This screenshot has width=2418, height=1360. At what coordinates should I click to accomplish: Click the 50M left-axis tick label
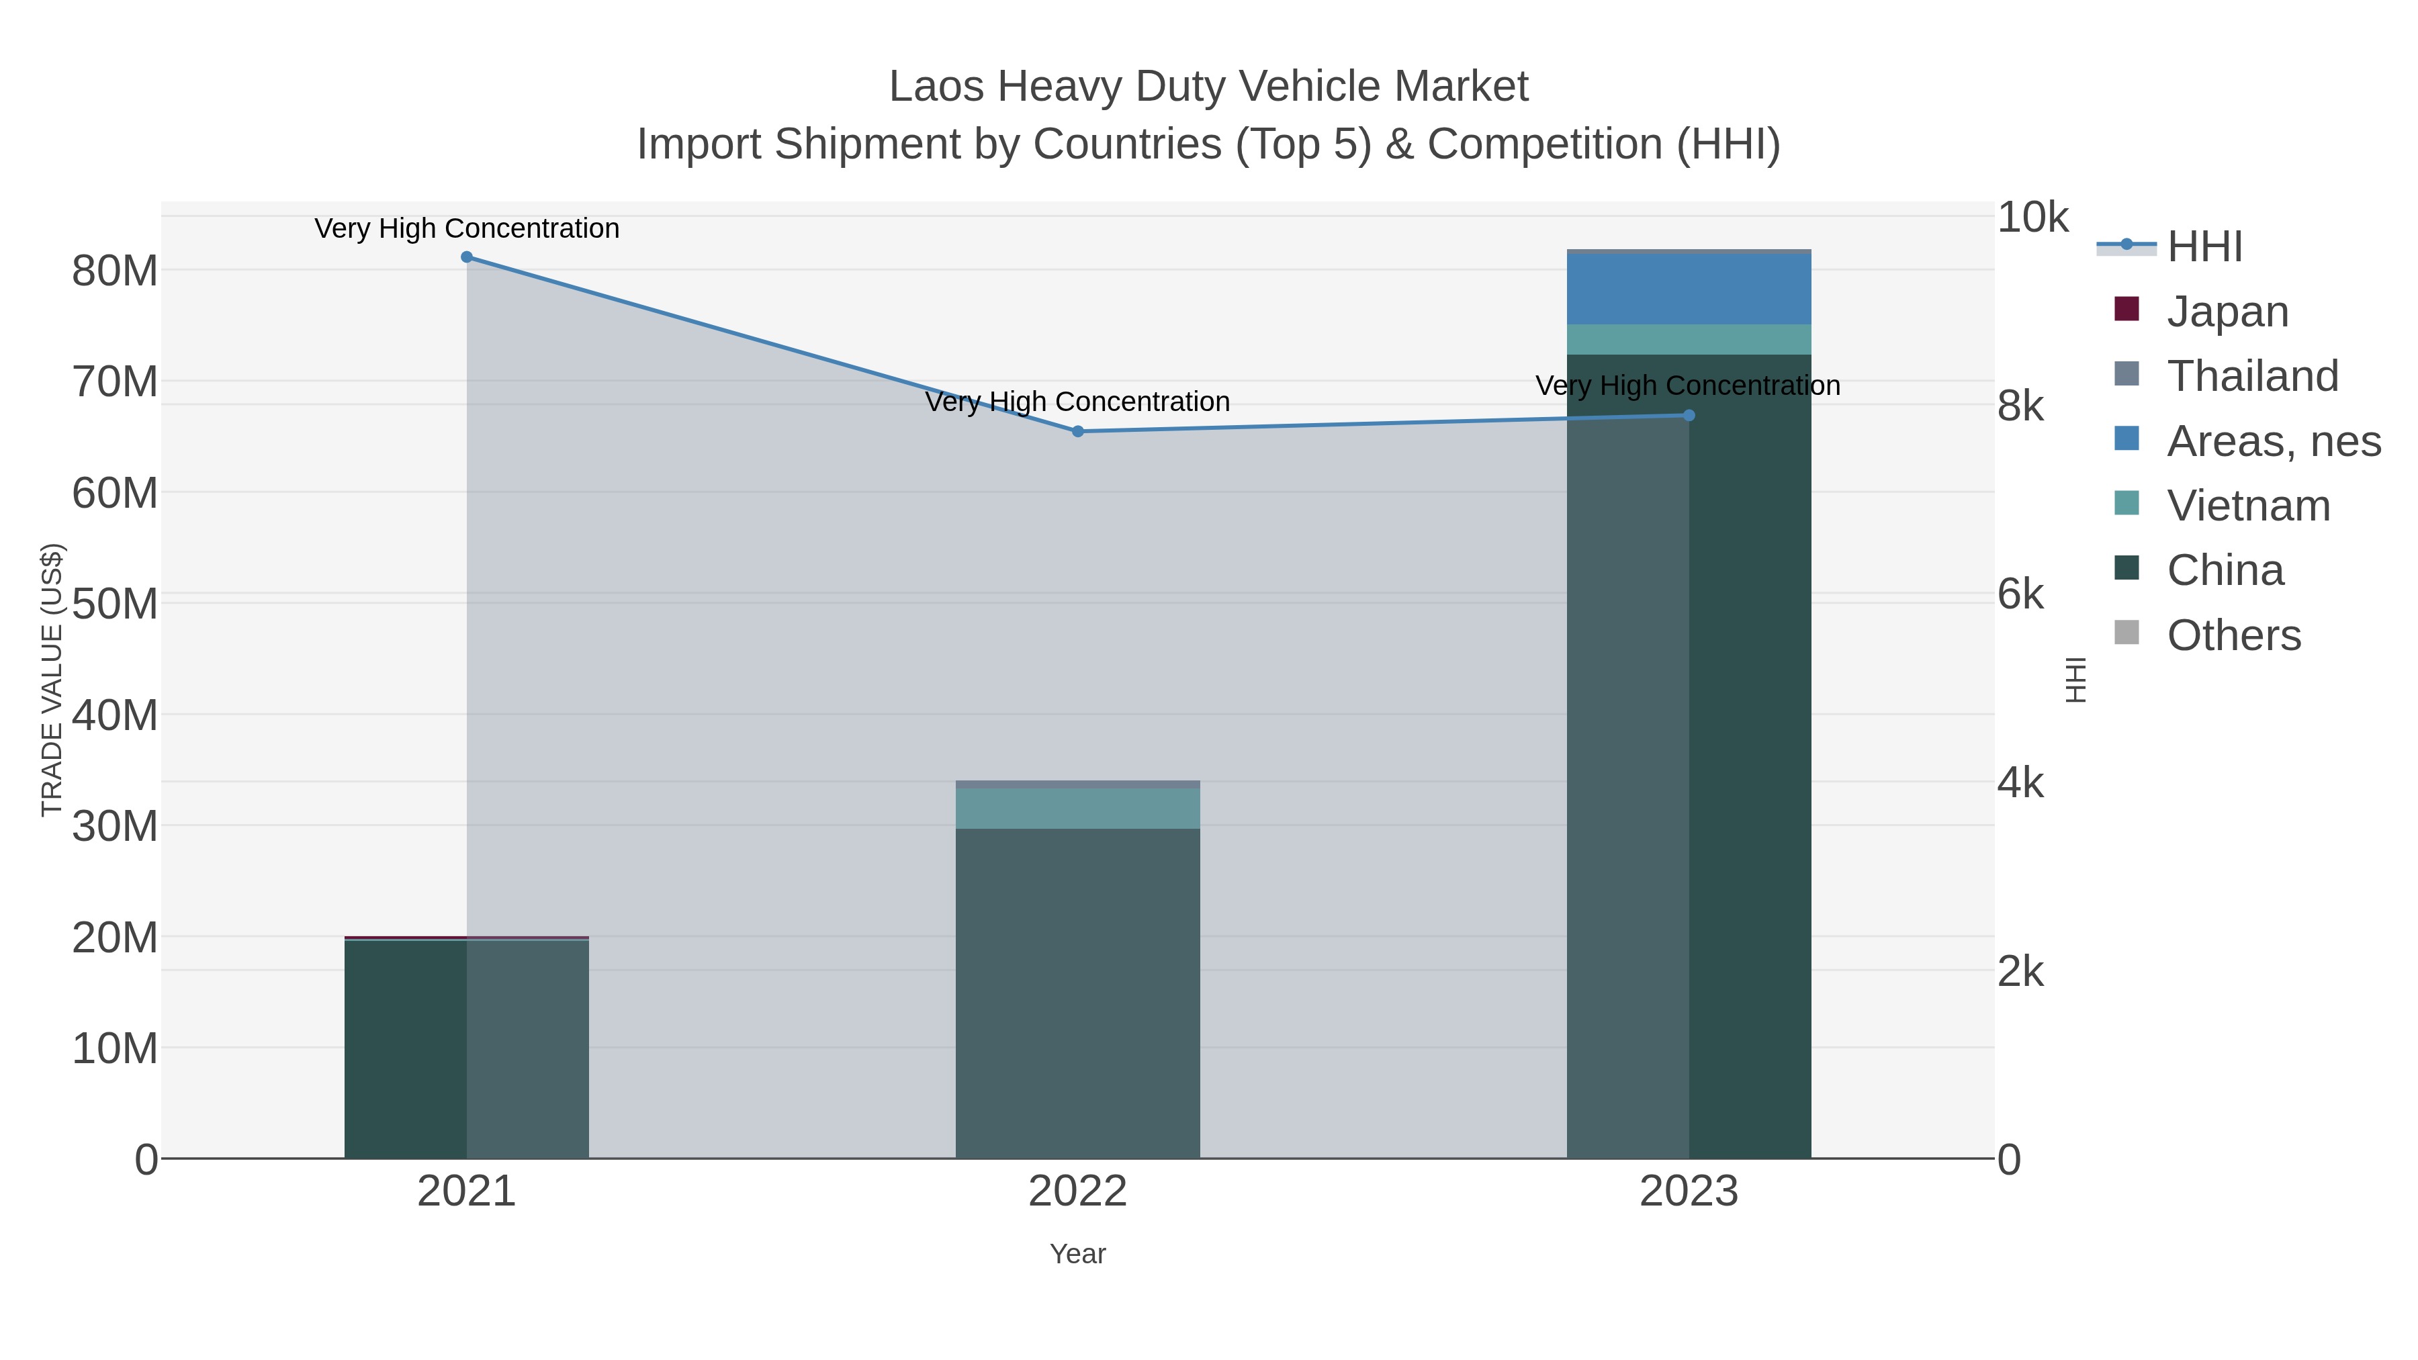pyautogui.click(x=114, y=604)
